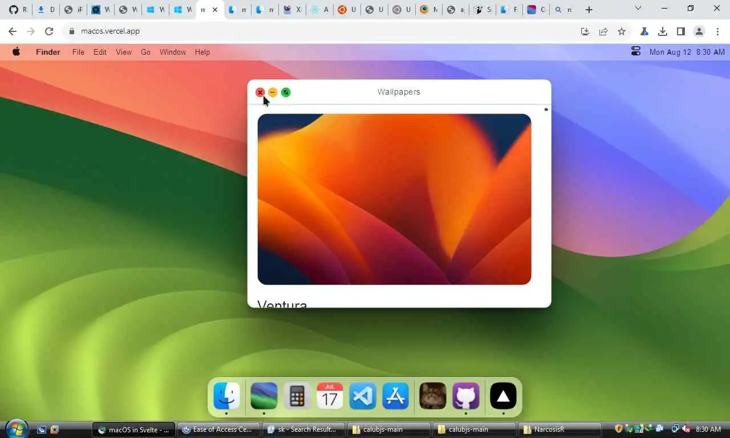Viewport: 730px width, 438px height.
Task: Click the Windows Start orb
Action: 17,429
